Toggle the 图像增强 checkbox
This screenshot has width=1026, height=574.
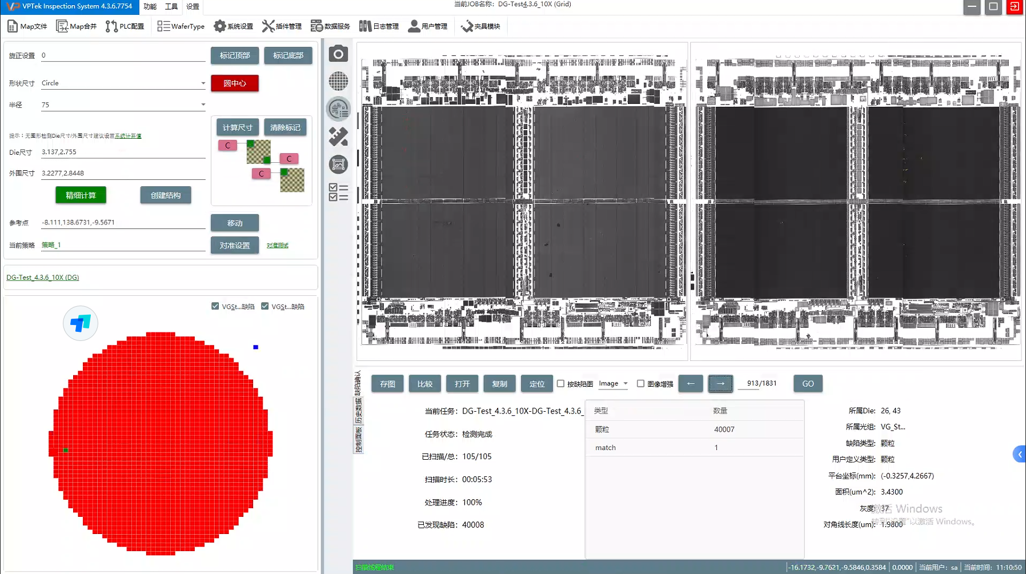[x=641, y=384]
